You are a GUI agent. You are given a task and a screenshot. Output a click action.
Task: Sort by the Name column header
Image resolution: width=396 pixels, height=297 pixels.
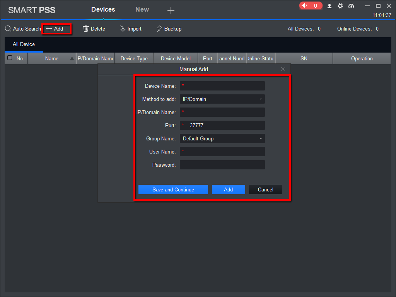point(52,59)
